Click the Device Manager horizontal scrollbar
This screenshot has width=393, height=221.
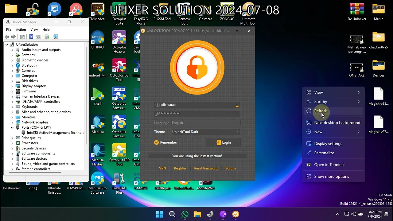pos(35,173)
